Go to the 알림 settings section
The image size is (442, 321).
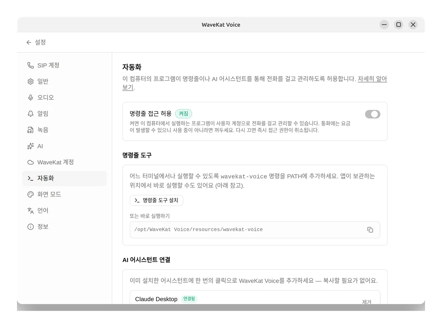[x=64, y=114]
